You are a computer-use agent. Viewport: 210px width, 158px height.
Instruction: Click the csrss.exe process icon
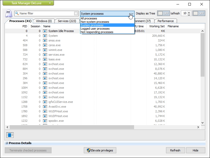(45, 45)
